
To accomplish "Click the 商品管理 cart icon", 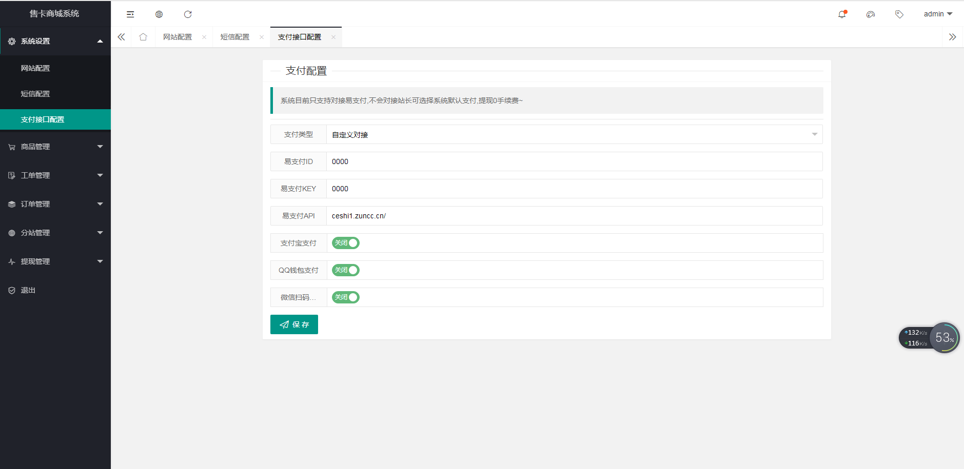I will coord(12,147).
